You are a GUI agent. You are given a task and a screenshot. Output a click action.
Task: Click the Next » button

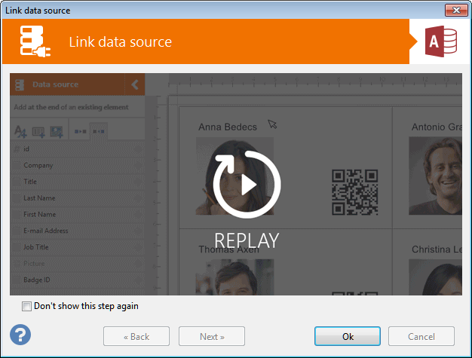(212, 336)
